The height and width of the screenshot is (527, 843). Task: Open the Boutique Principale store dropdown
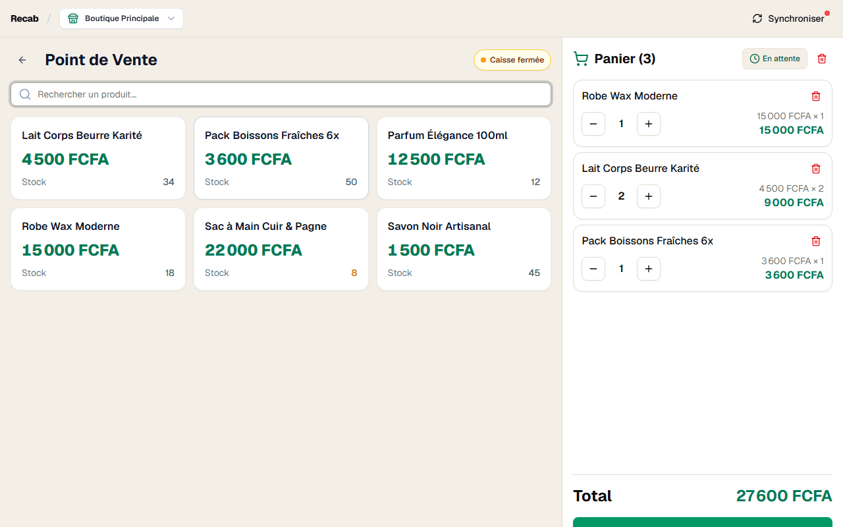121,18
